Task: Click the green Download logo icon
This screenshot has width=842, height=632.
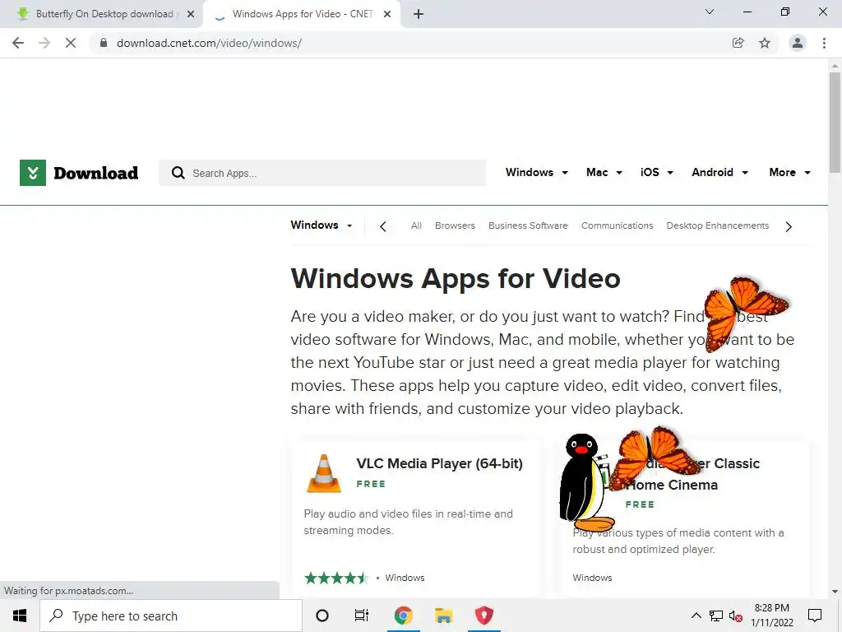Action: point(33,173)
